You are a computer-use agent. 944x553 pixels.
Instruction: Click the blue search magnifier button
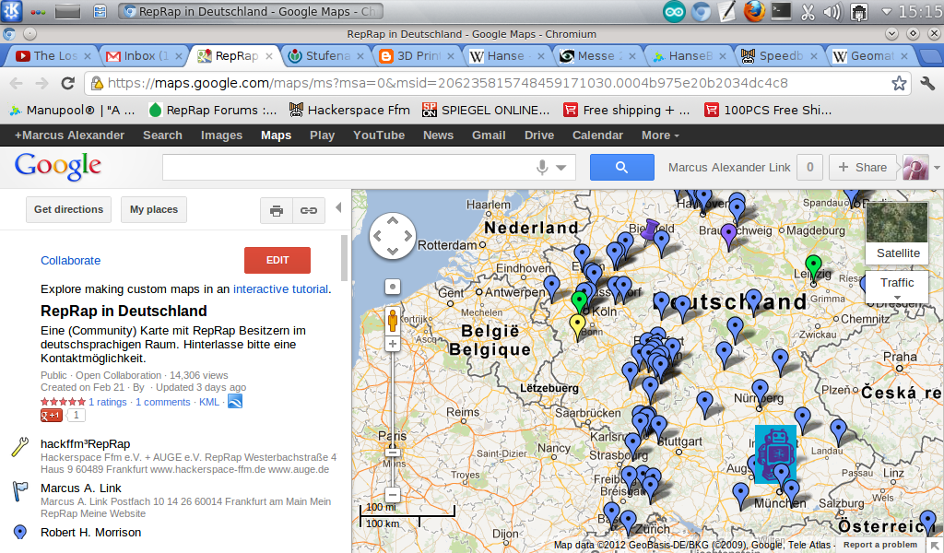click(621, 167)
